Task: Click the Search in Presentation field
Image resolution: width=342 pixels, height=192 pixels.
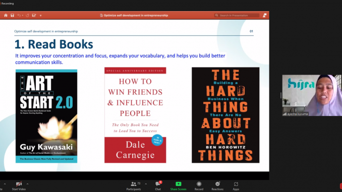Action: (x=237, y=15)
